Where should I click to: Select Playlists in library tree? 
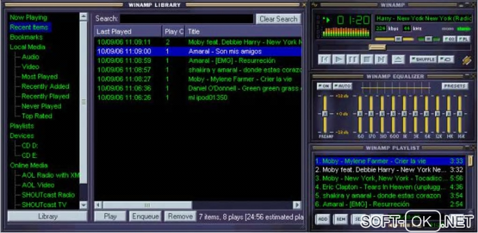click(x=22, y=126)
